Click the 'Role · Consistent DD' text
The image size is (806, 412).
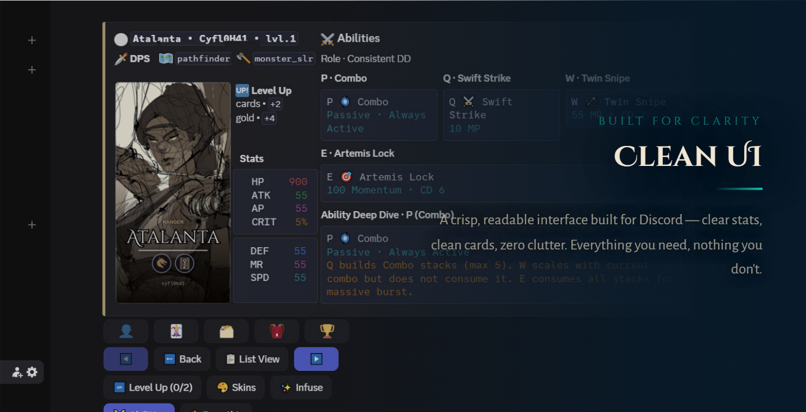click(x=366, y=58)
